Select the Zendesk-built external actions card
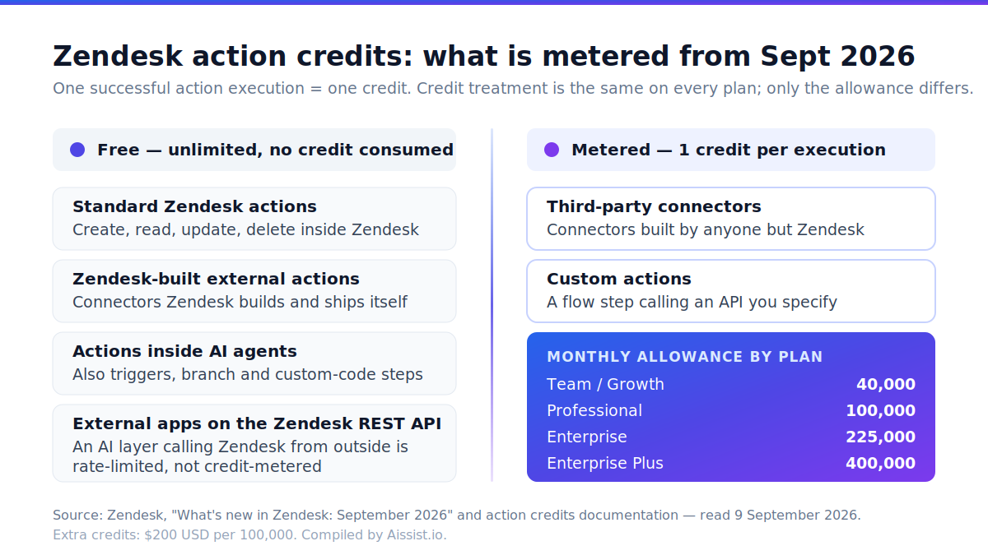988x555 pixels. 254,291
